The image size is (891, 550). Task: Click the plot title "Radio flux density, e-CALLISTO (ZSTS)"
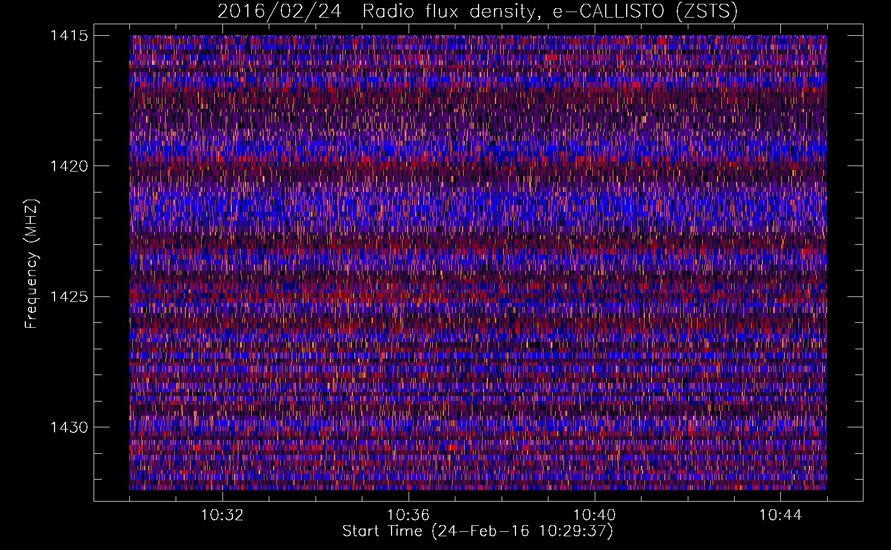click(550, 11)
